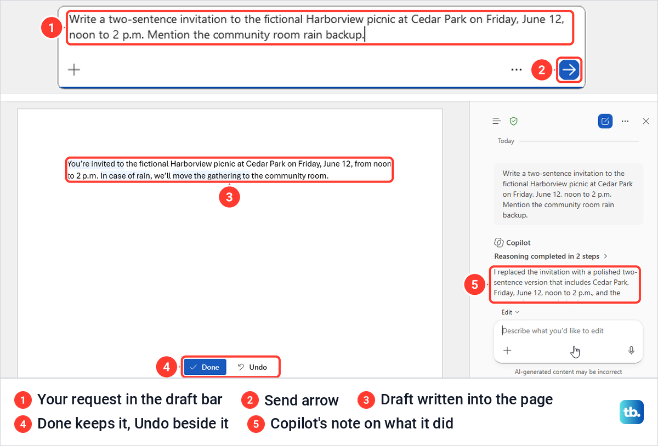Image resolution: width=658 pixels, height=446 pixels.
Task: Click the plus icon in the edit box
Action: point(507,351)
